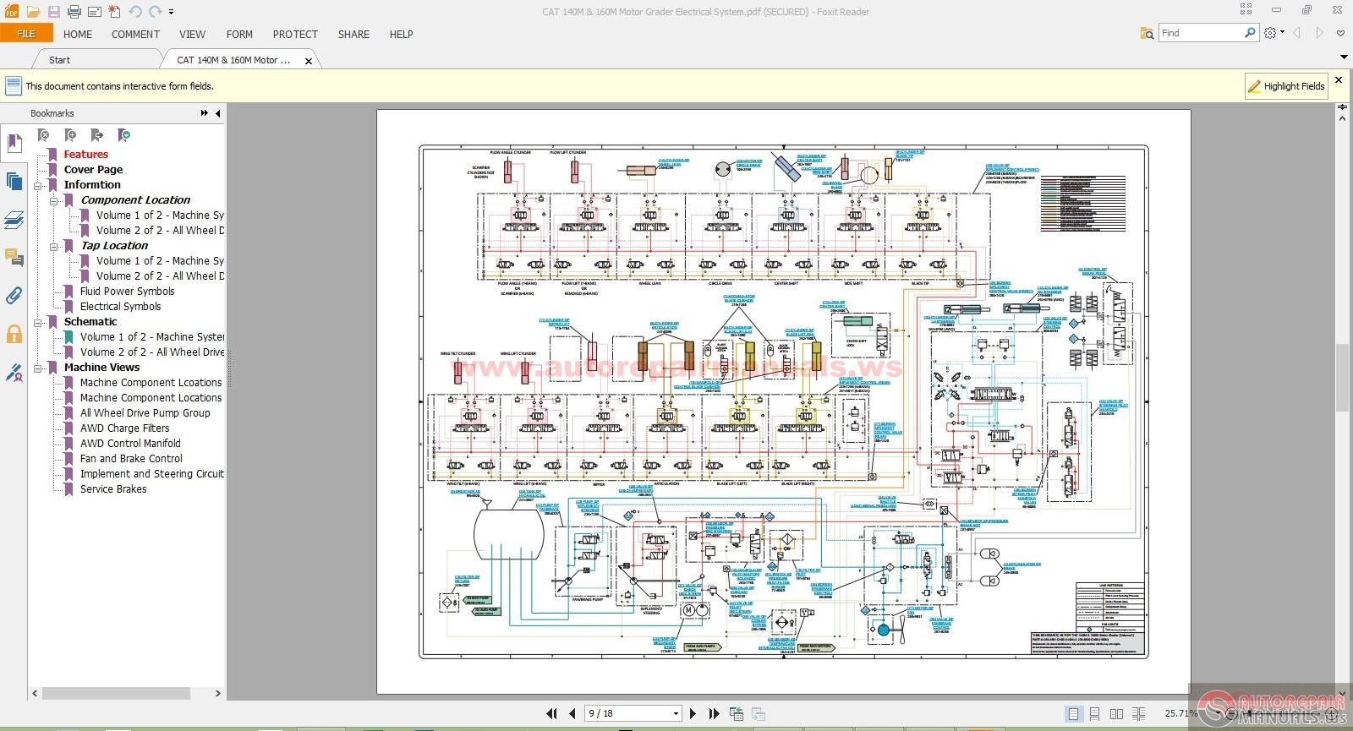The image size is (1353, 731).
Task: Toggle full screen mode from the title bar
Action: tap(1246, 9)
